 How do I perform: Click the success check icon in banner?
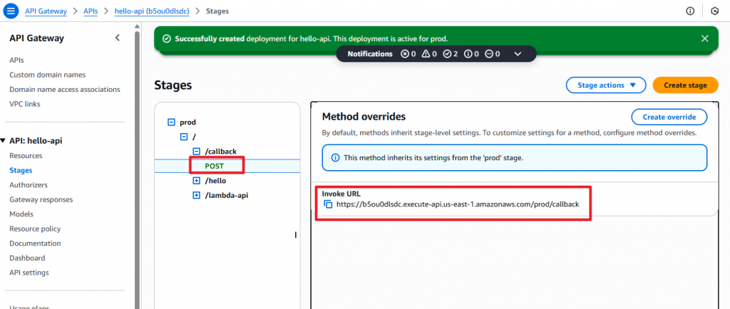click(166, 38)
